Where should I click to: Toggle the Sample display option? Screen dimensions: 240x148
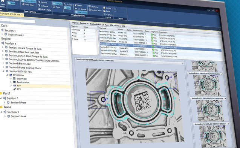pos(57,3)
